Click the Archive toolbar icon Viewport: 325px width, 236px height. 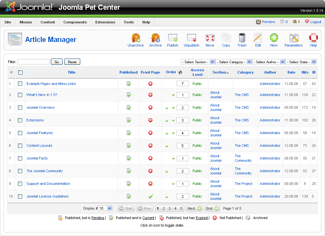pos(155,38)
